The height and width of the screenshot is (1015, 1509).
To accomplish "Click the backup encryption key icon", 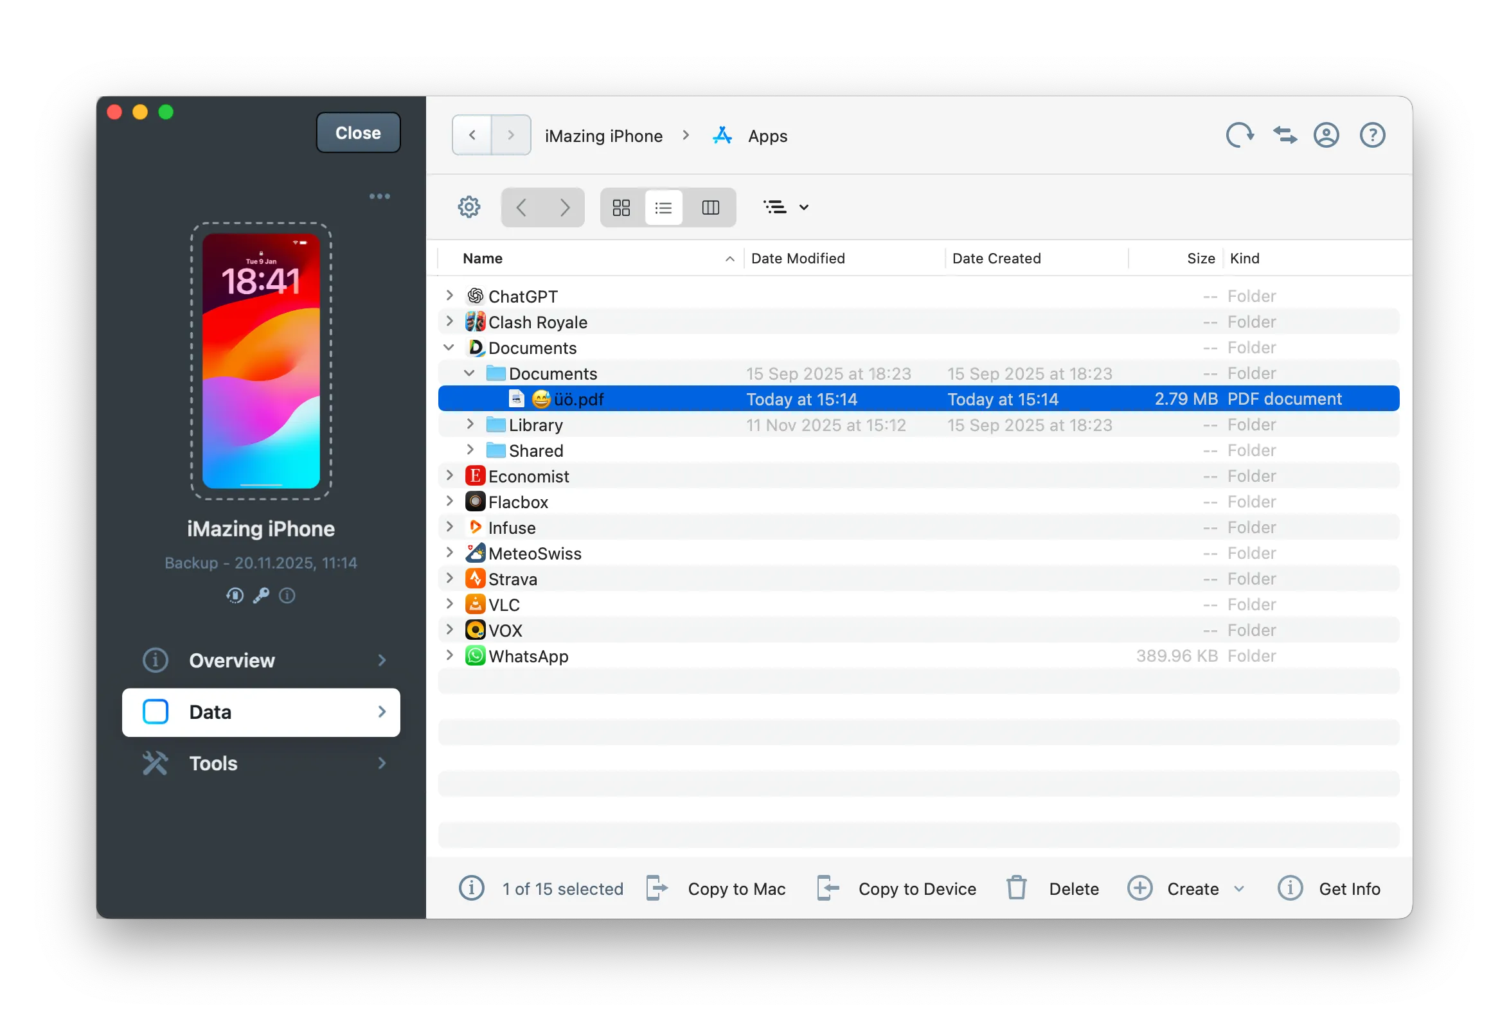I will [261, 596].
